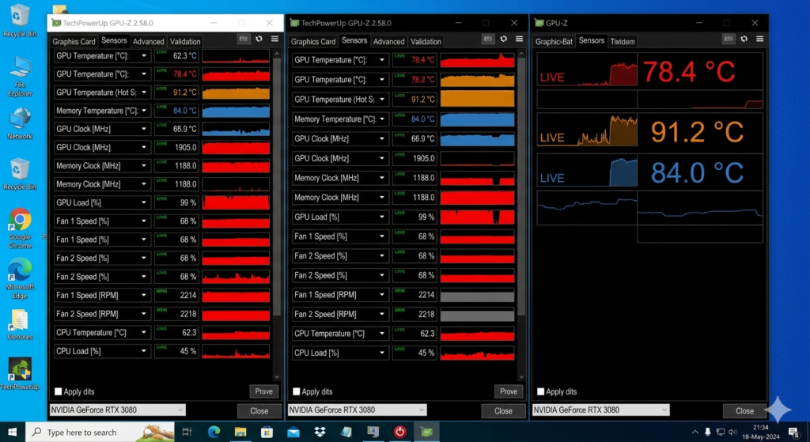The width and height of the screenshot is (810, 442).
Task: Click the 2218 RPM value in the middle window
Action: pos(426,314)
